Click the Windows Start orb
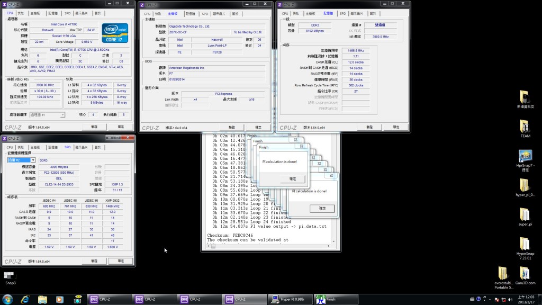This screenshot has height=305, width=542. click(x=7, y=299)
